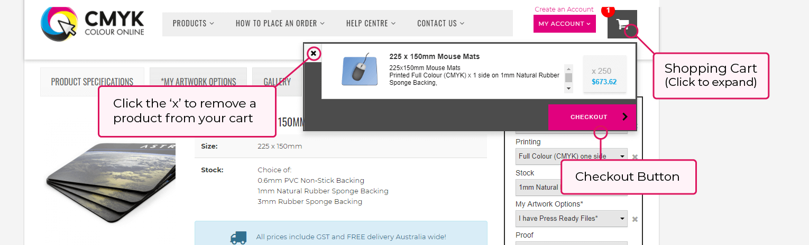Switch to the Product Specifications tab
The height and width of the screenshot is (245, 809).
coord(92,82)
